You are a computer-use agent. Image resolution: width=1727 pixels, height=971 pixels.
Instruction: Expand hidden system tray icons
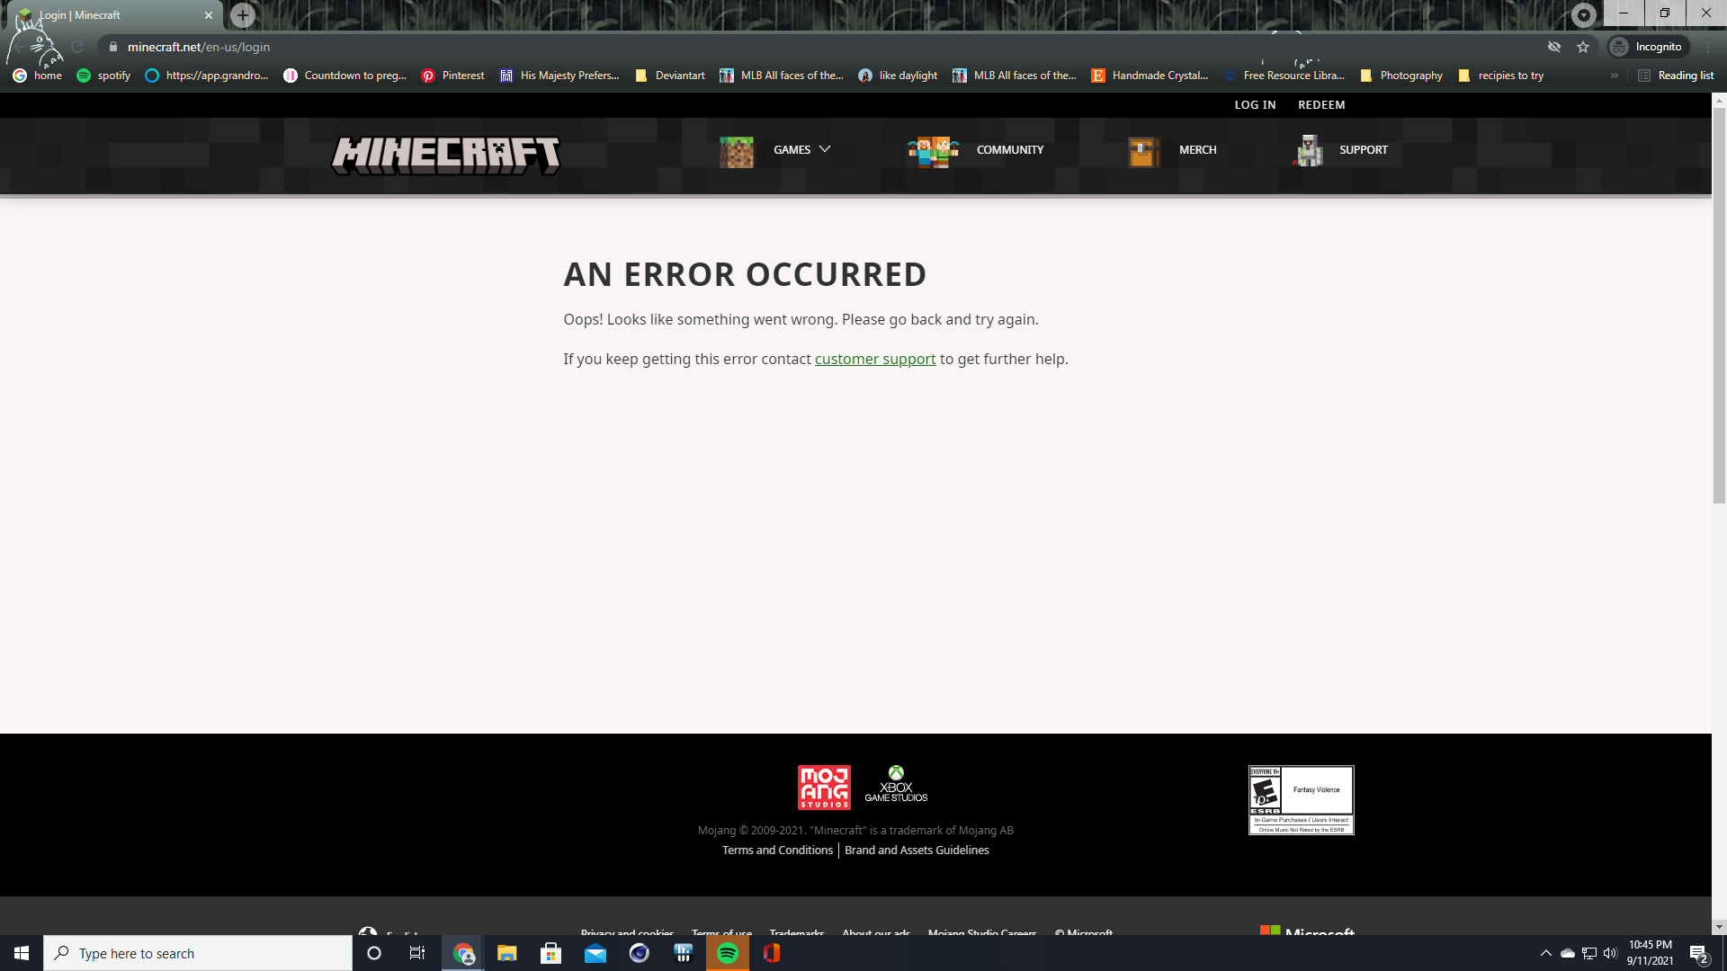coord(1545,953)
